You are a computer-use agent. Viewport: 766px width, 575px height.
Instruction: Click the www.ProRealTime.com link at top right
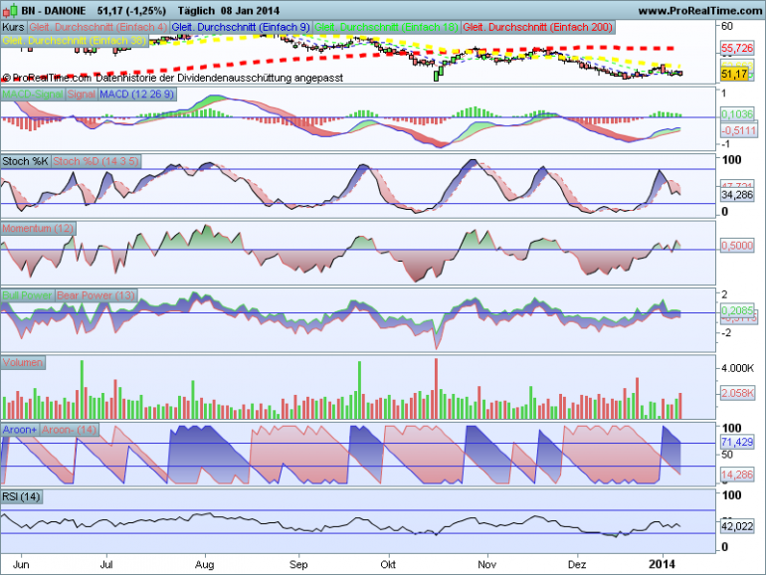[x=699, y=10]
